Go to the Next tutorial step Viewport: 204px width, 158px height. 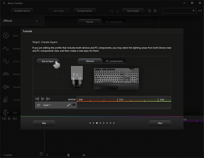(160, 123)
